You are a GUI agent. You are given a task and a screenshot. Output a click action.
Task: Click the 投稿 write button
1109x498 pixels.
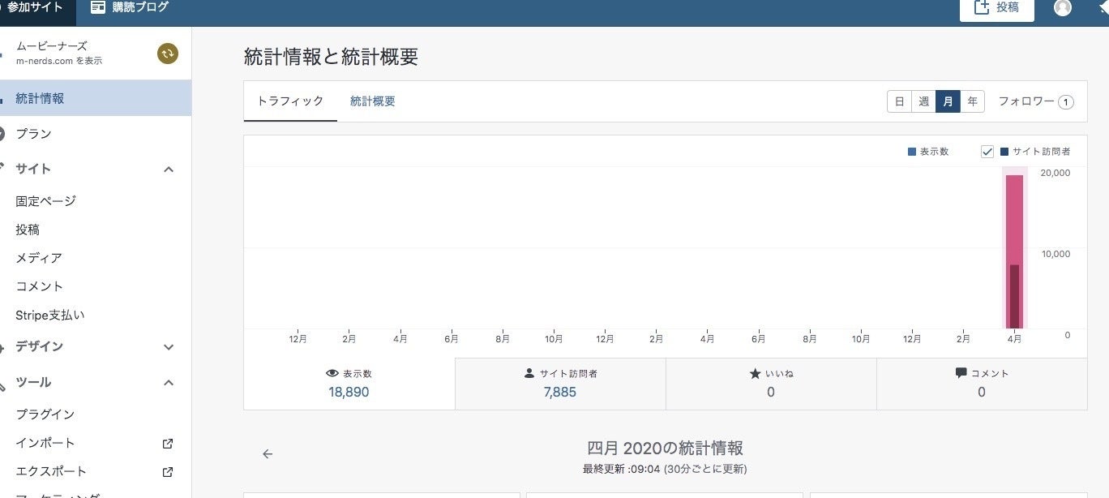tap(996, 8)
